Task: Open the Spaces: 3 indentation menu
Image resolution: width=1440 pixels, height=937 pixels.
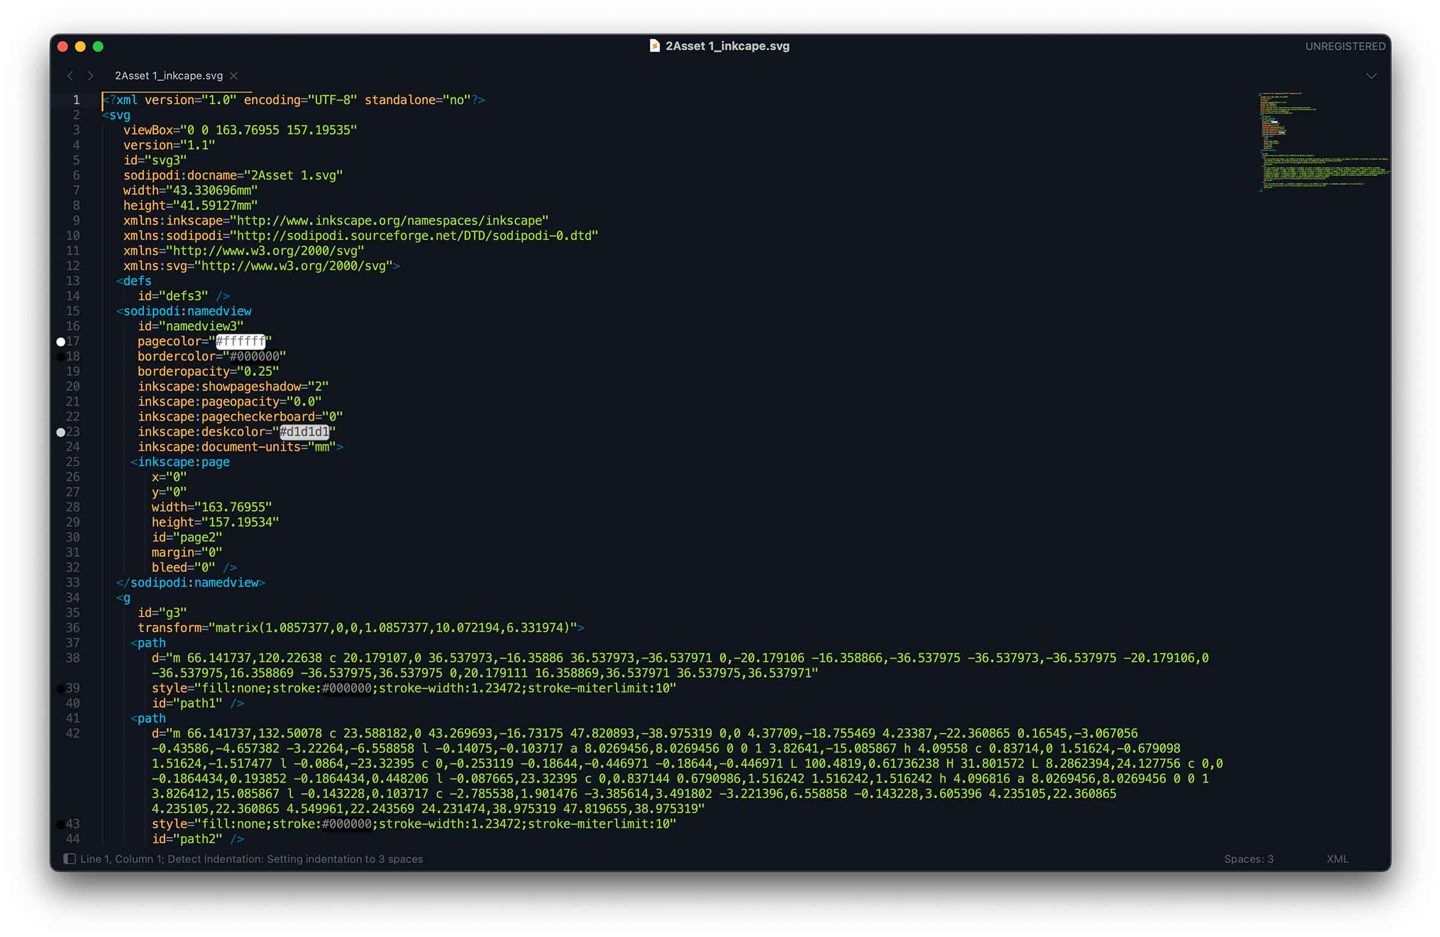Action: 1248,858
